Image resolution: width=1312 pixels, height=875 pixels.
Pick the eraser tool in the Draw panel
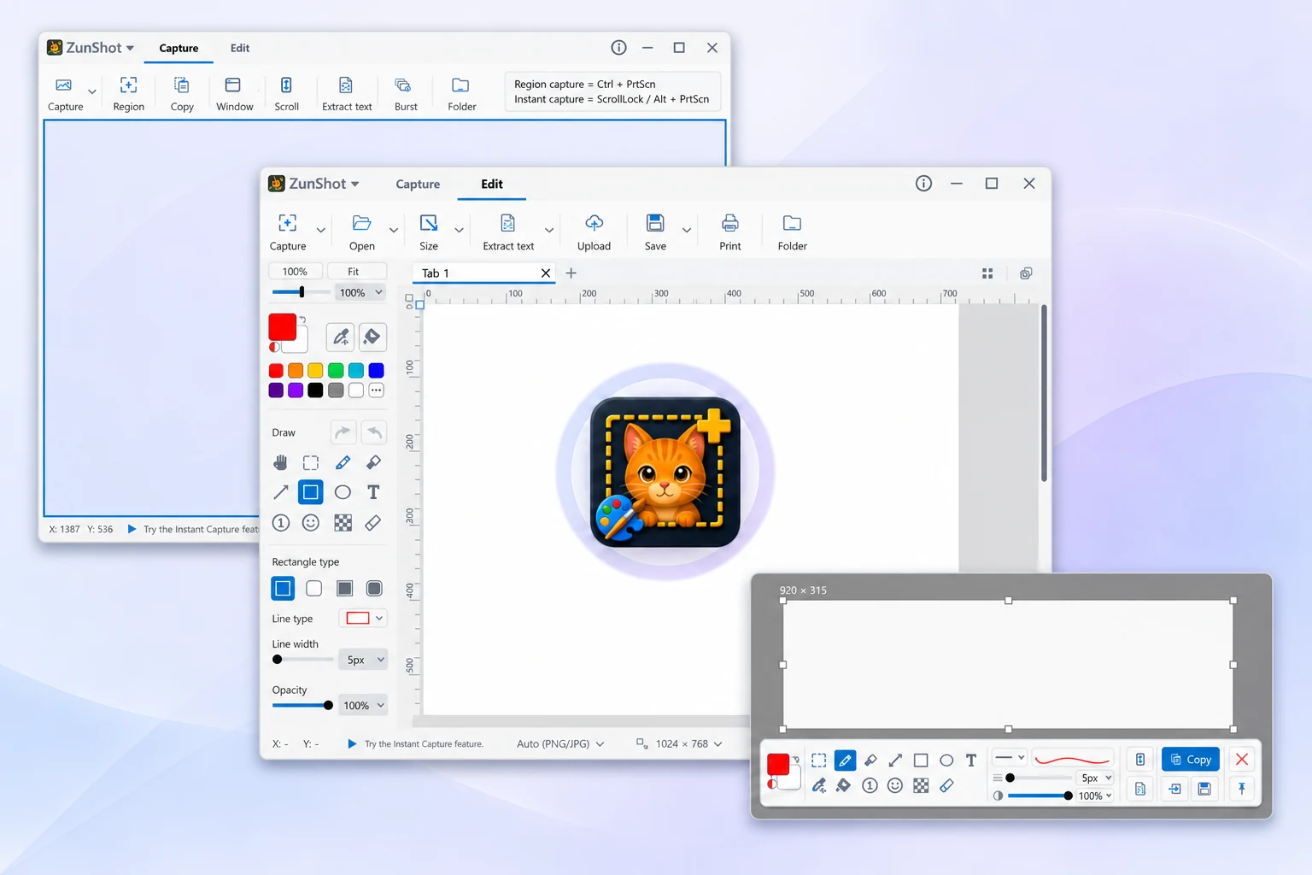click(373, 523)
